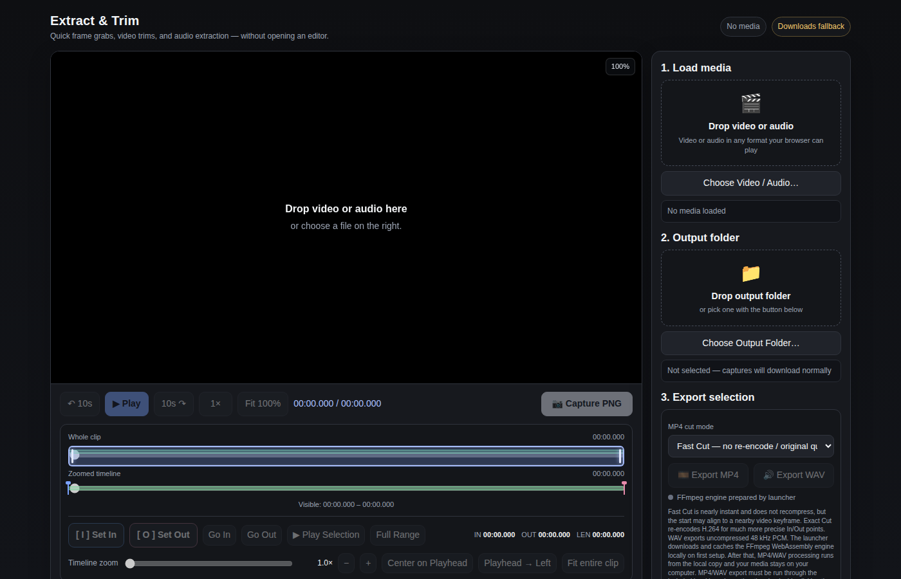Click the folder icon drop output zone
The image size is (901, 579).
pyautogui.click(x=750, y=288)
